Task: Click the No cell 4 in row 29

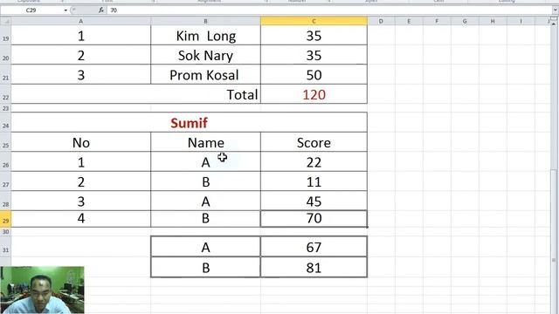Action: (x=81, y=219)
